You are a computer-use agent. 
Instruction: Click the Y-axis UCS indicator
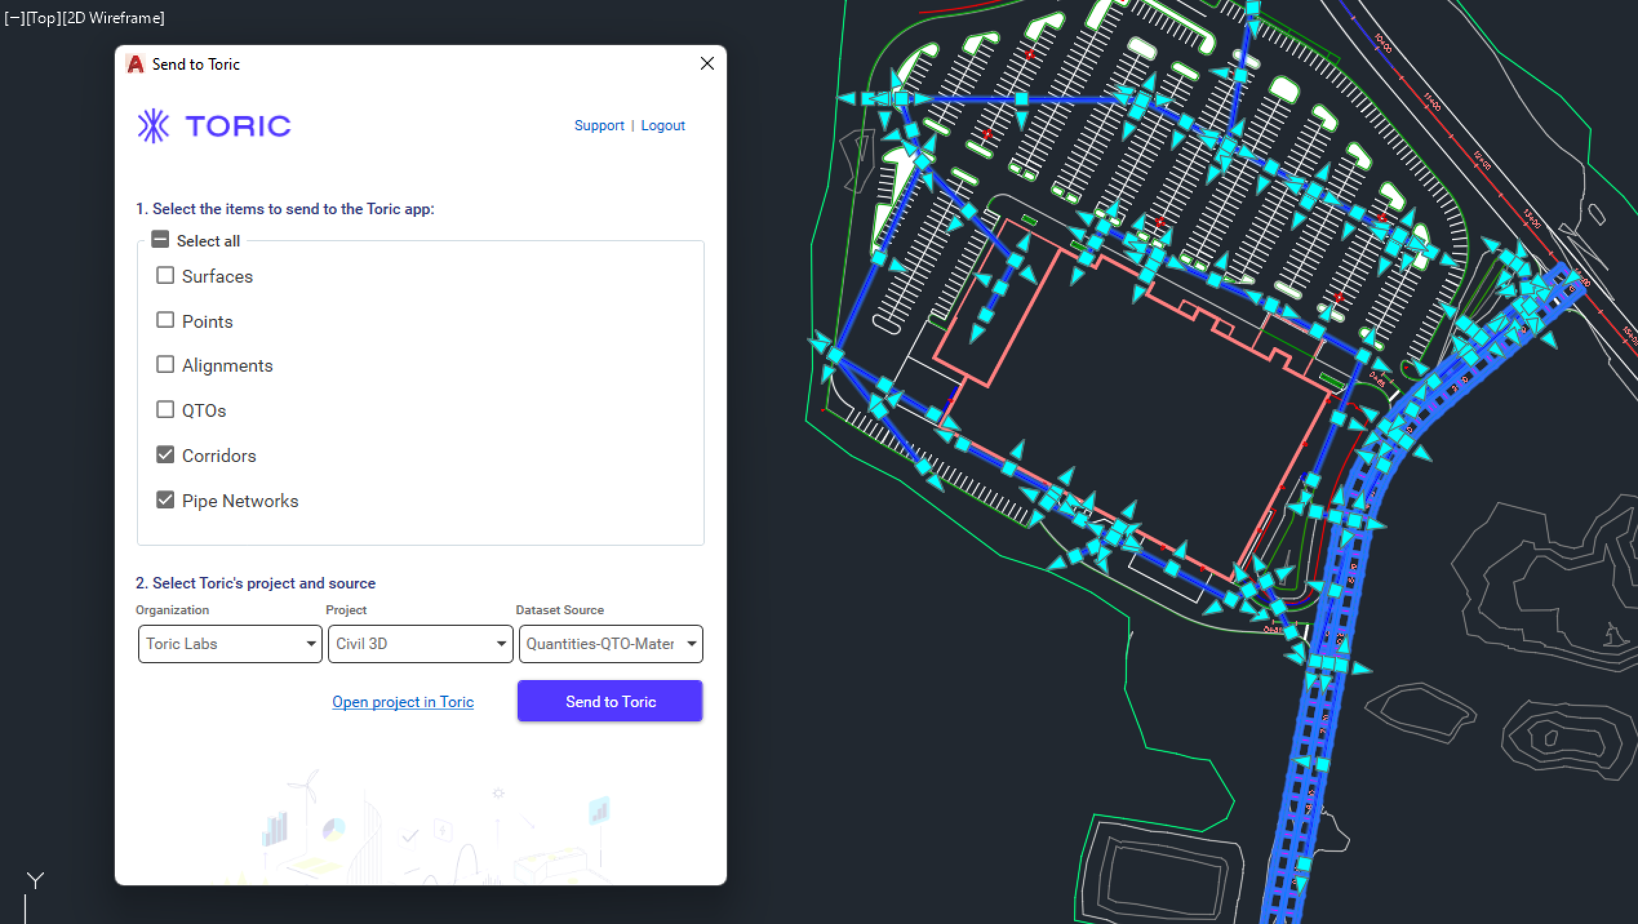click(35, 879)
